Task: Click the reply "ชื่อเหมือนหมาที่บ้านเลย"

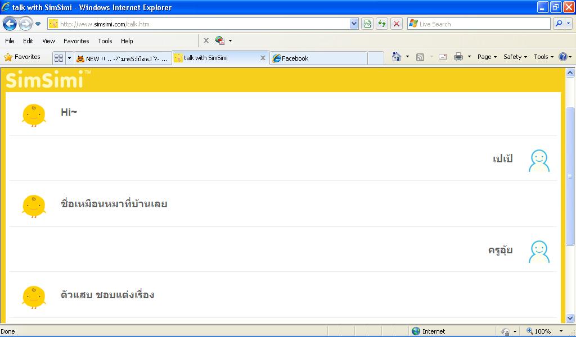Action: pos(114,203)
